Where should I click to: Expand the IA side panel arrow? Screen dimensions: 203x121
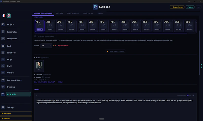[x=201, y=67]
